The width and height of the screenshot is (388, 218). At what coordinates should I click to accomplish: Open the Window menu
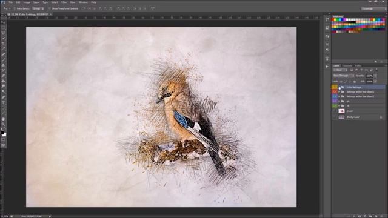point(83,2)
